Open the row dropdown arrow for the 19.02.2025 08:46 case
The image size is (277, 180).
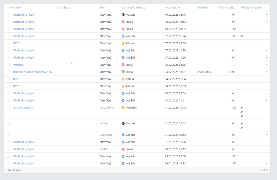(266, 15)
